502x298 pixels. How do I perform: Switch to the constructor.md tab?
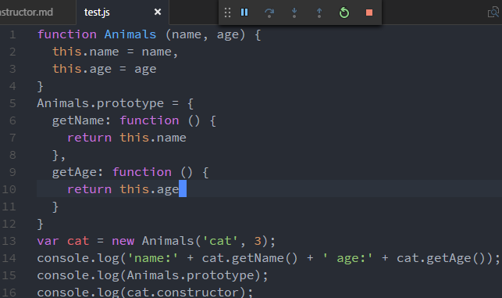(27, 13)
